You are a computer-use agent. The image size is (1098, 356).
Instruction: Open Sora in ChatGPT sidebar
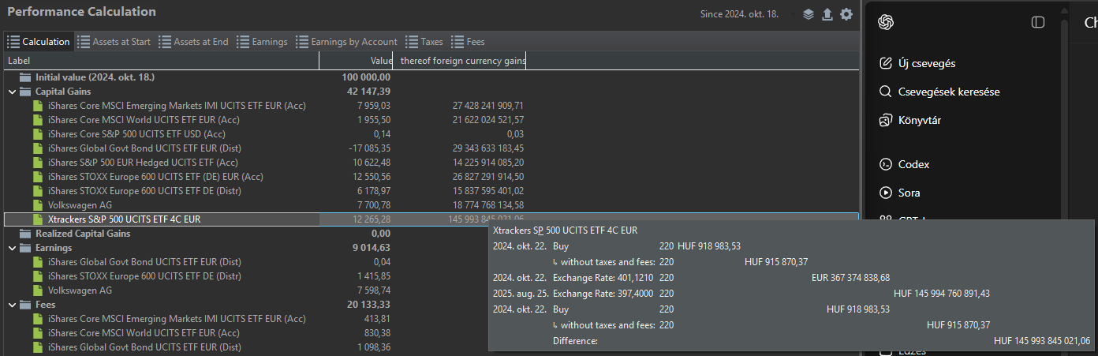(x=899, y=193)
